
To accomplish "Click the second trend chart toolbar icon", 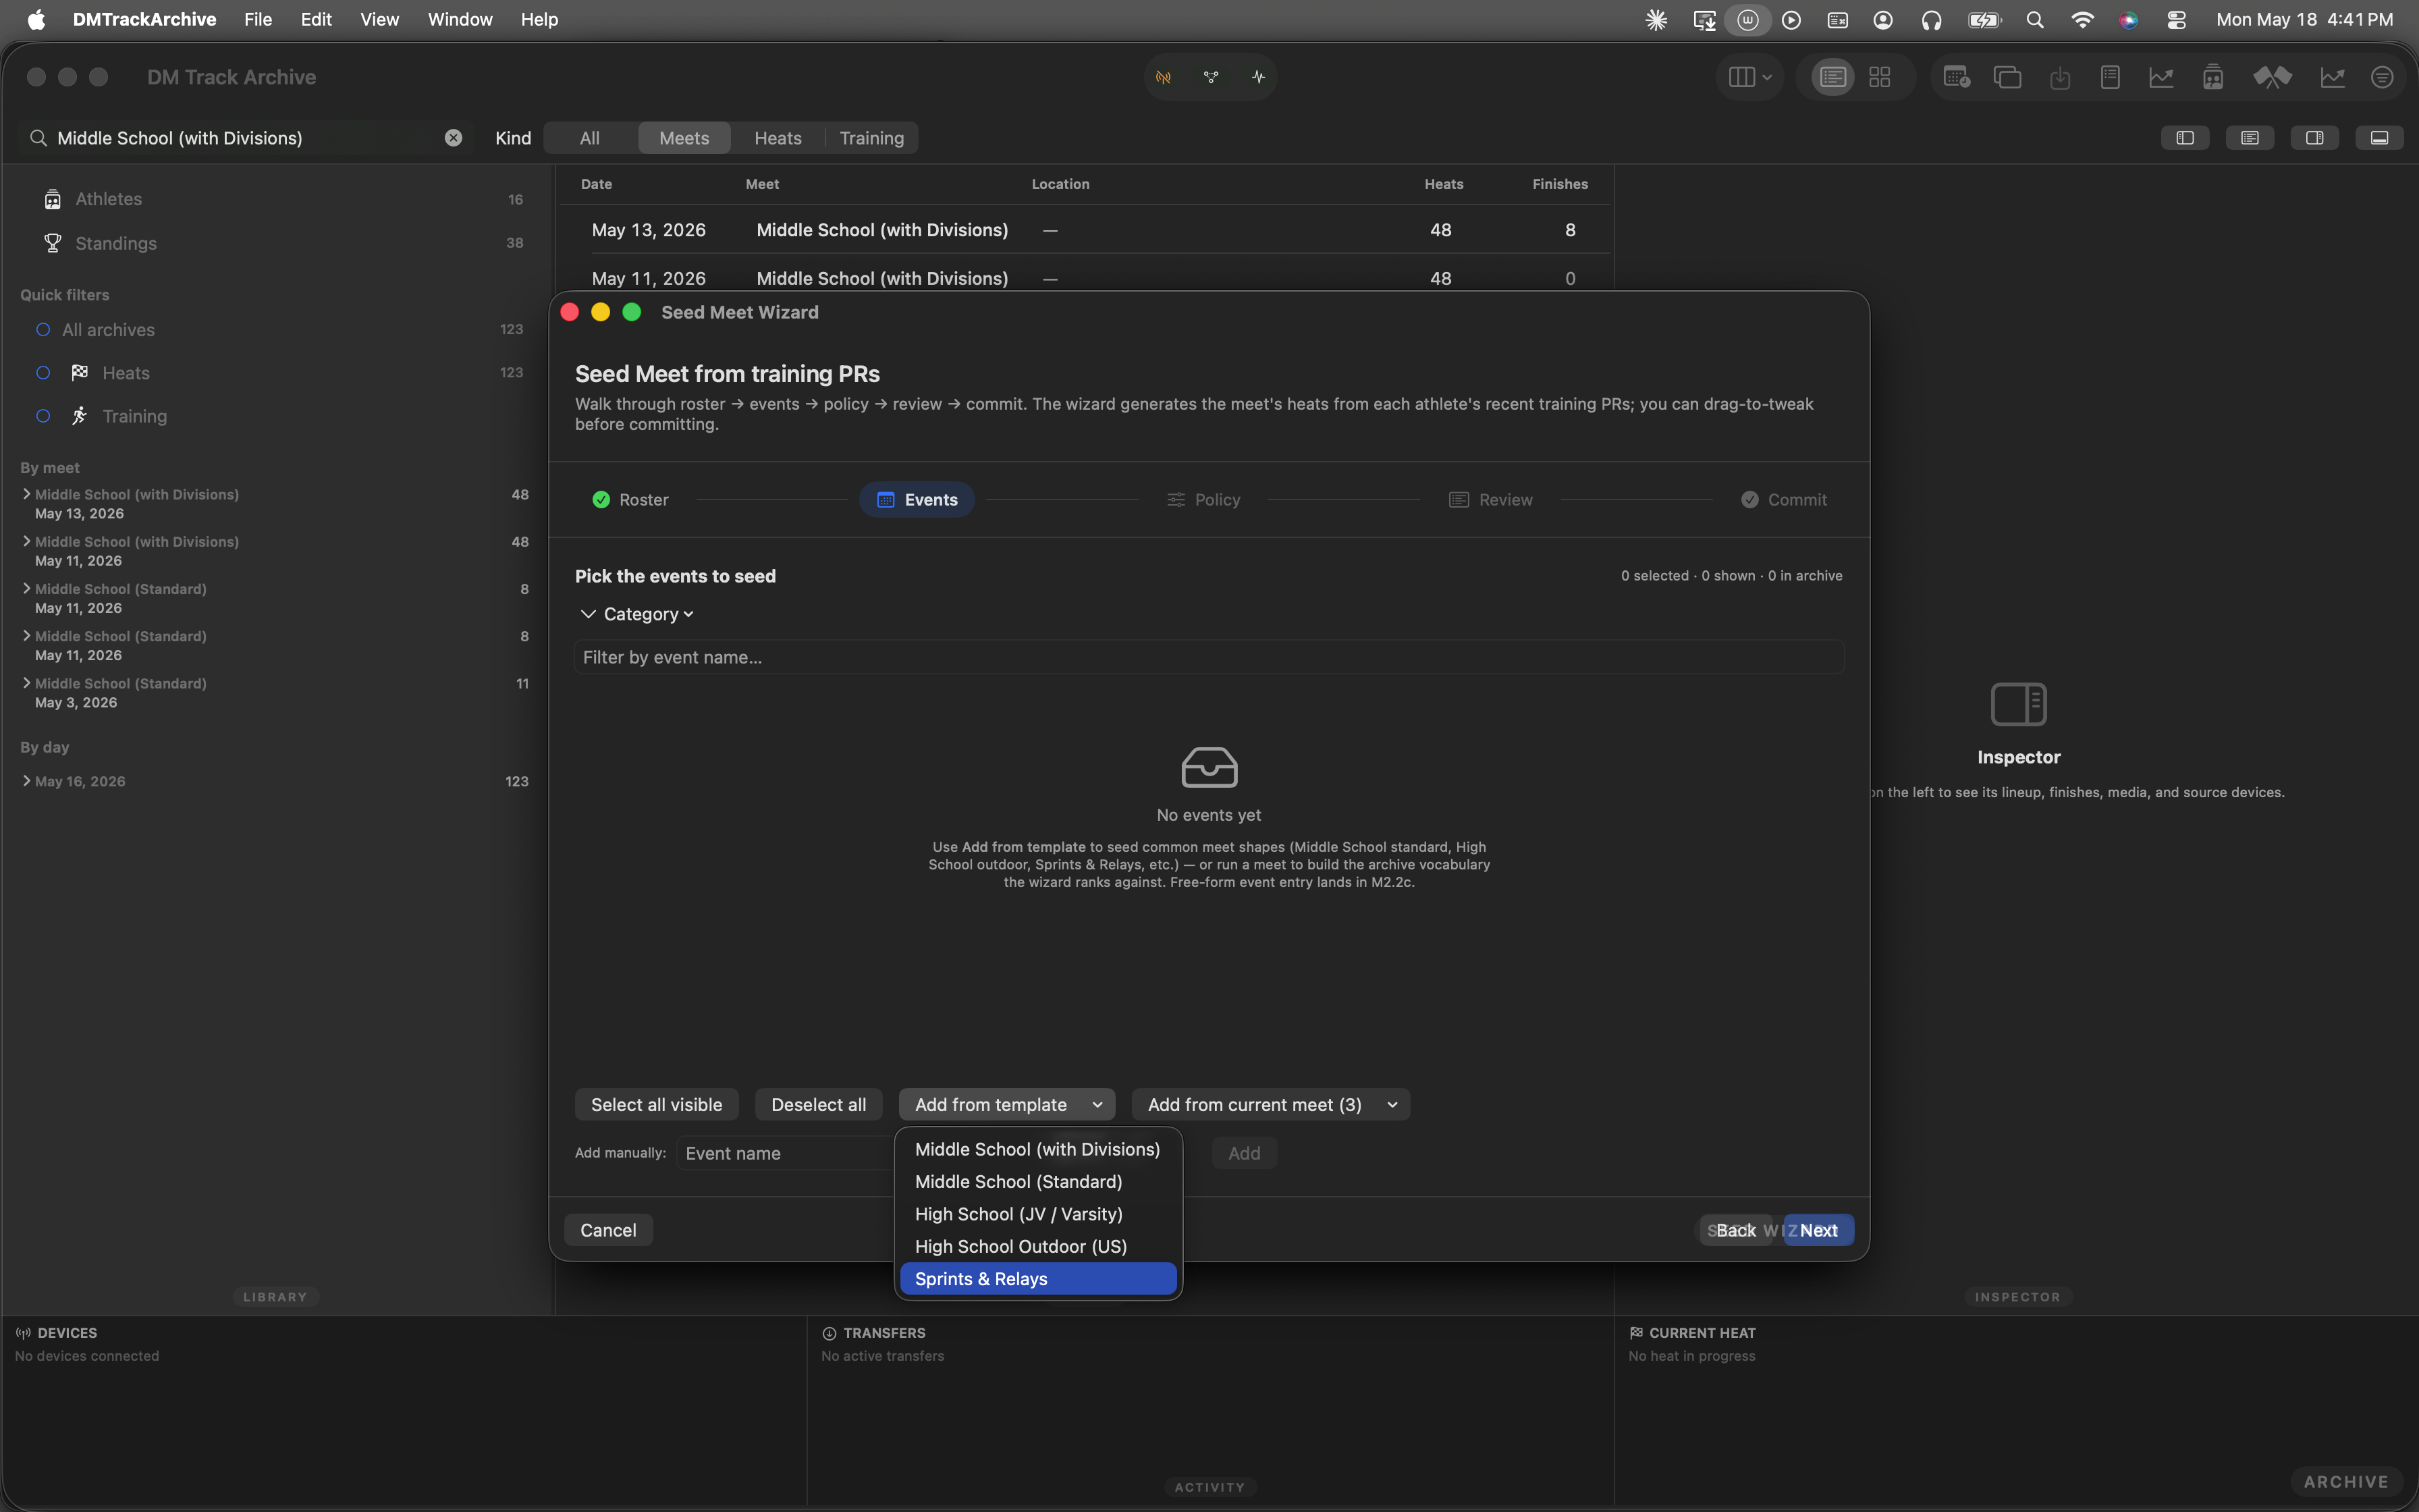I will [2332, 77].
